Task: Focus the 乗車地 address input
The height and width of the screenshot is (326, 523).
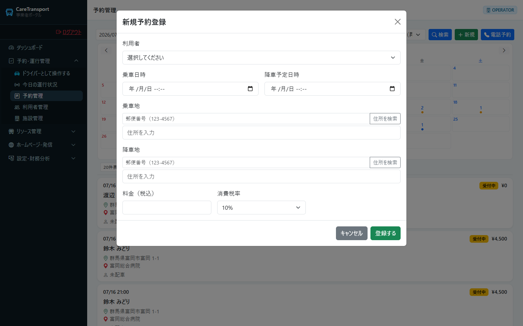Action: coord(261,133)
